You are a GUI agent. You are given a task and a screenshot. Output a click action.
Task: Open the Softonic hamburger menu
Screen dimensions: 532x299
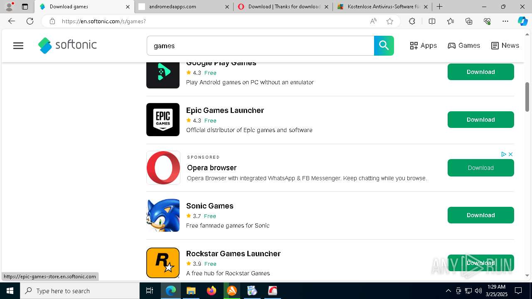click(18, 46)
